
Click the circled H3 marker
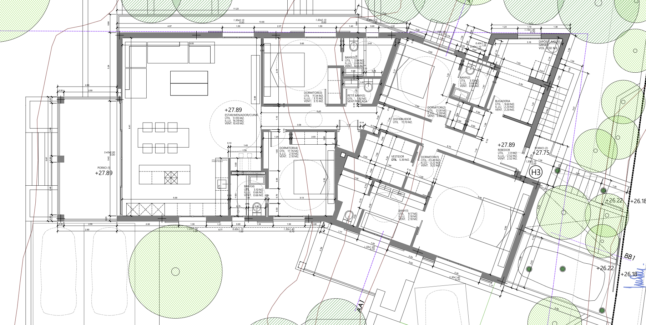pyautogui.click(x=536, y=172)
